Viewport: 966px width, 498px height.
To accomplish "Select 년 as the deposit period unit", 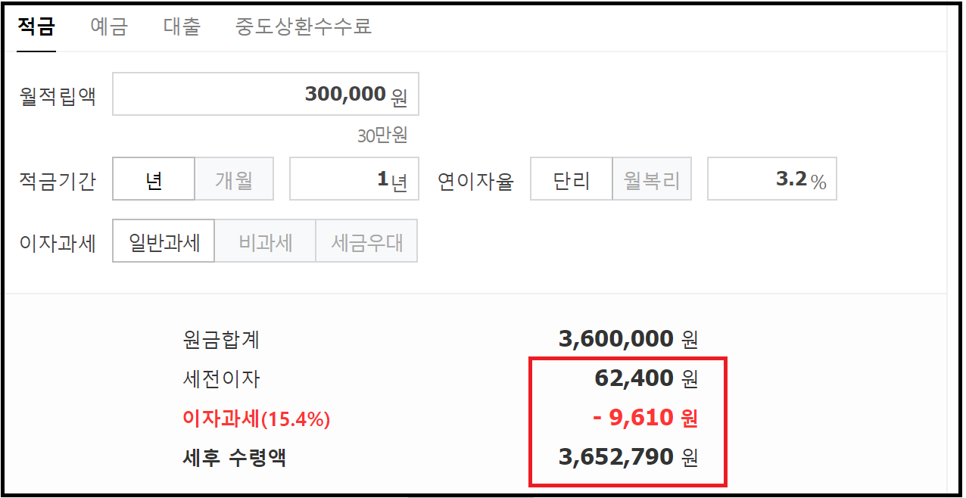I will [x=153, y=179].
